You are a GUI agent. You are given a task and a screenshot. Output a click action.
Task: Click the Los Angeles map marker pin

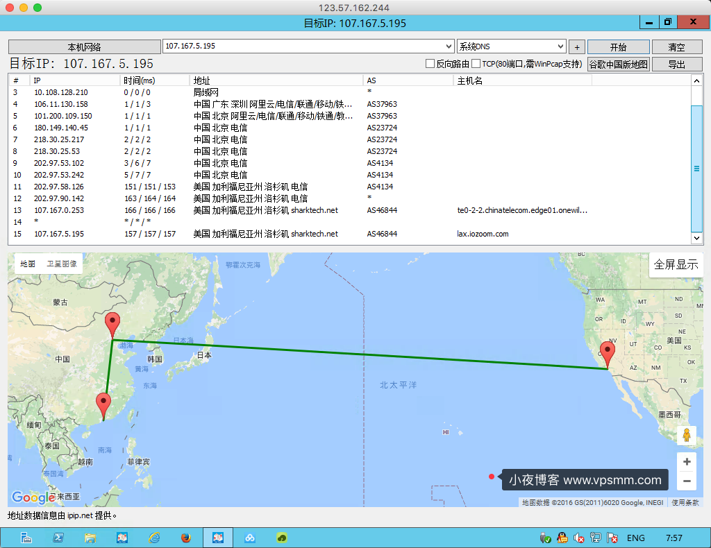(x=607, y=355)
